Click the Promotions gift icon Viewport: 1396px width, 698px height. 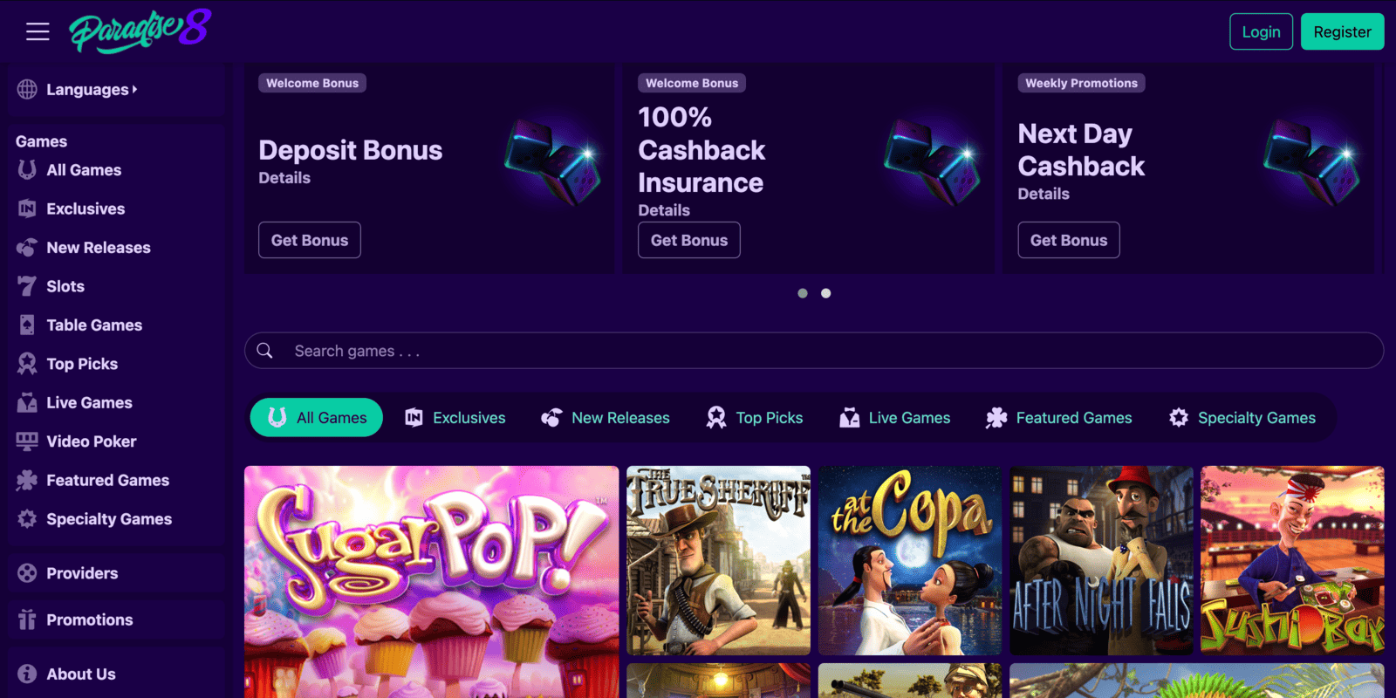pos(27,619)
